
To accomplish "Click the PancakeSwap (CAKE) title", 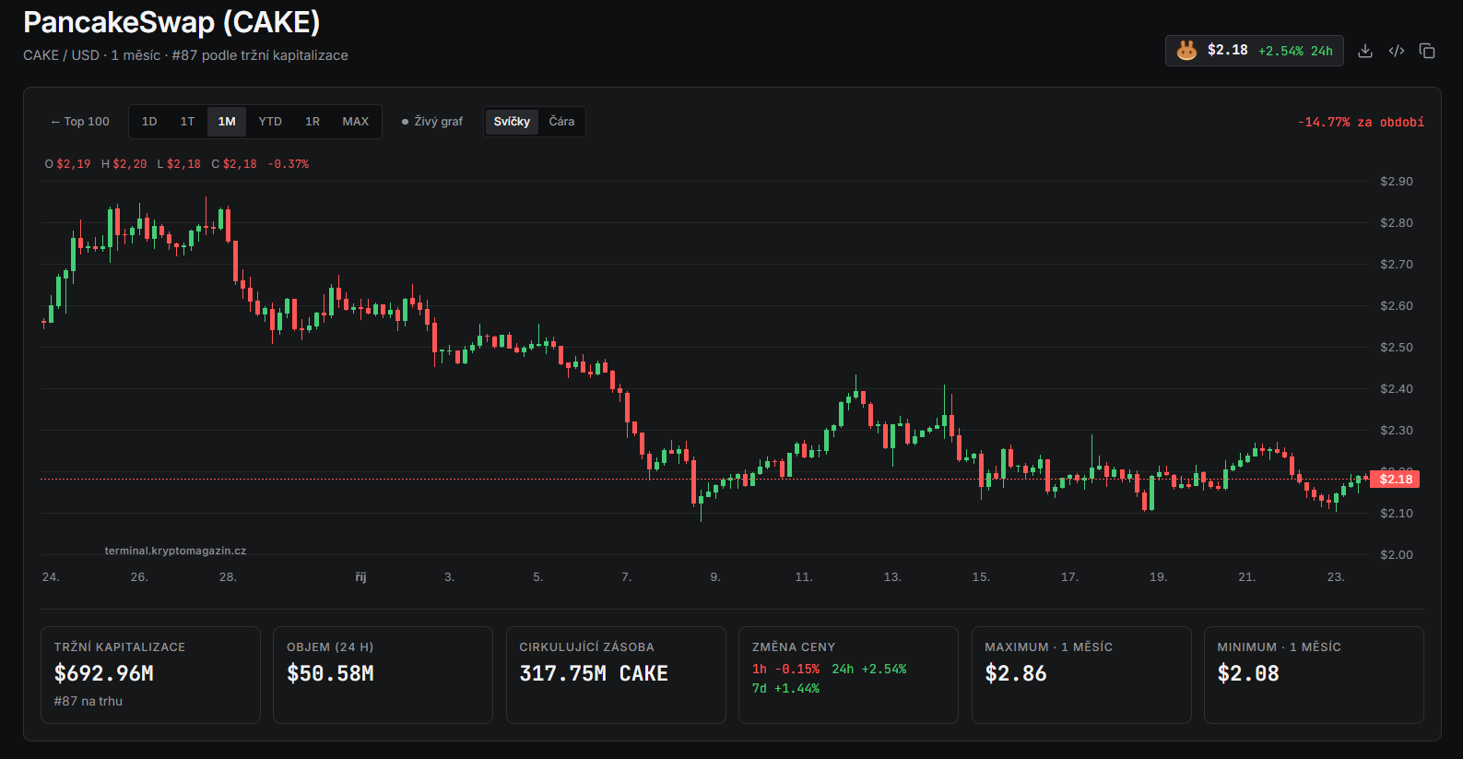I will point(171,22).
